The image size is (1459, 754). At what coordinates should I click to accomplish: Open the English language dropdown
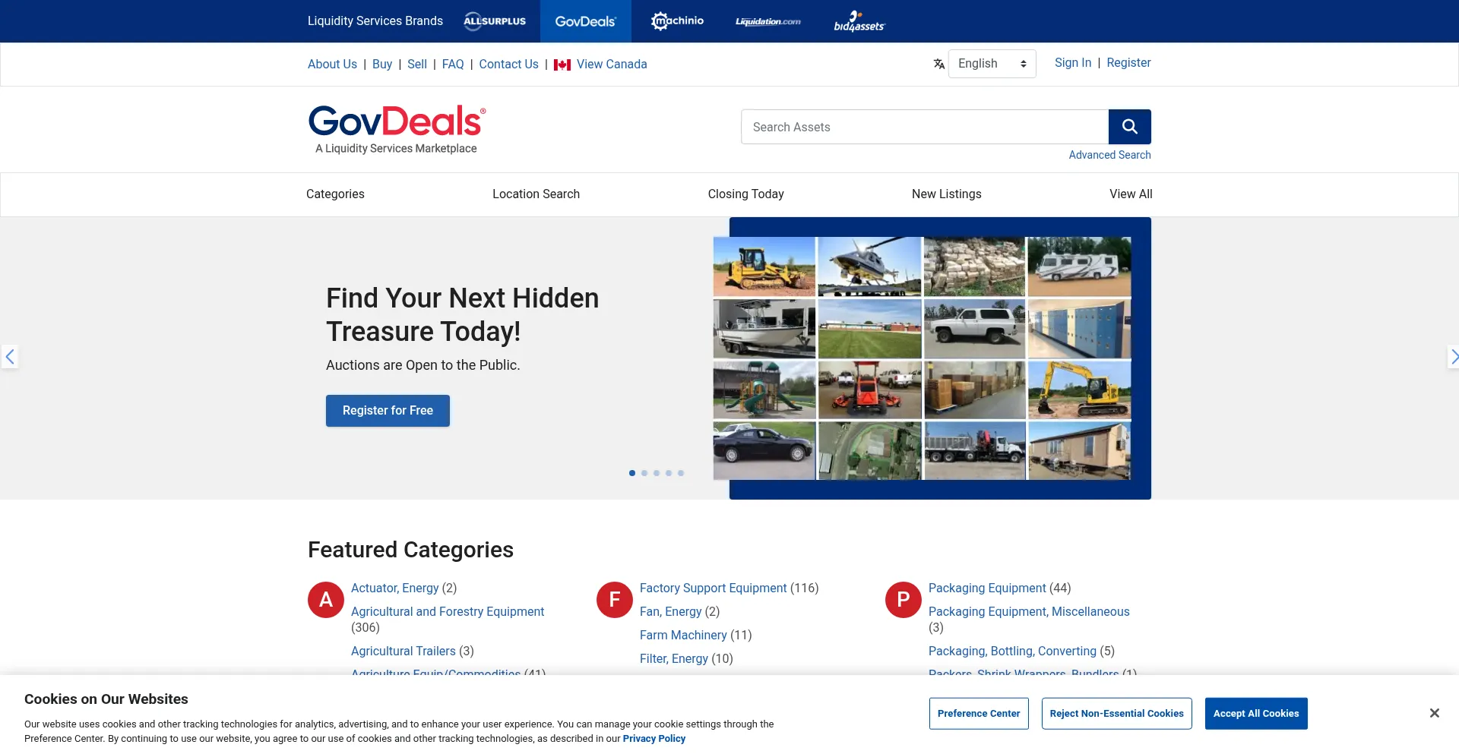[x=992, y=64]
